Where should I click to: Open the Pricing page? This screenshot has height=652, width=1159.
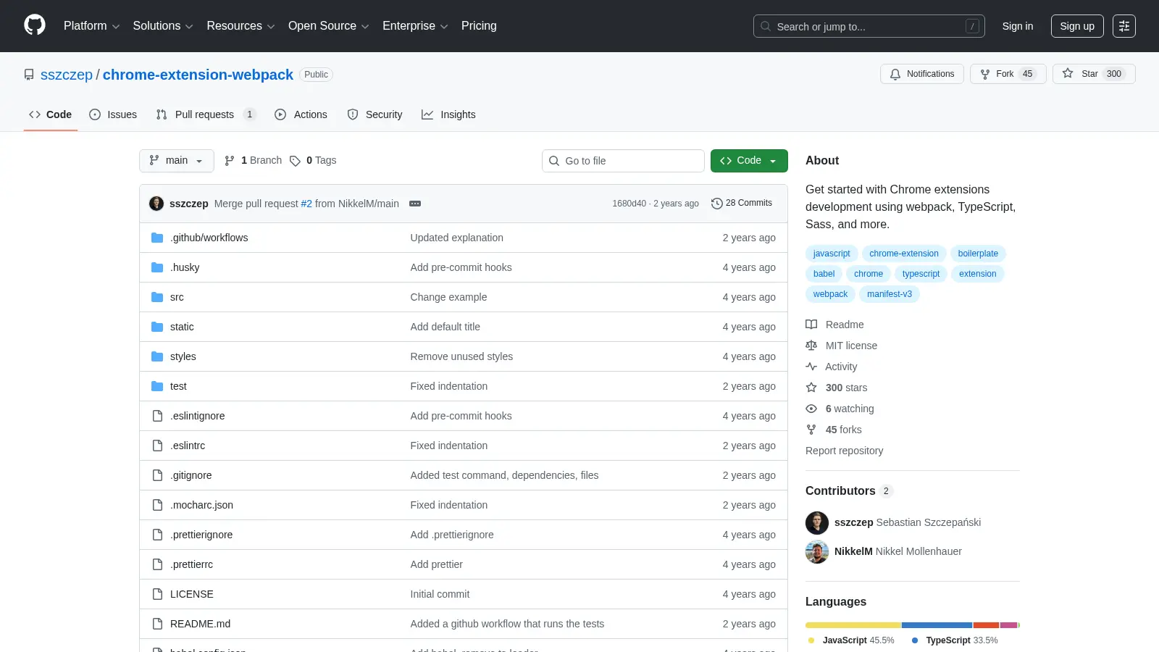pyautogui.click(x=479, y=26)
